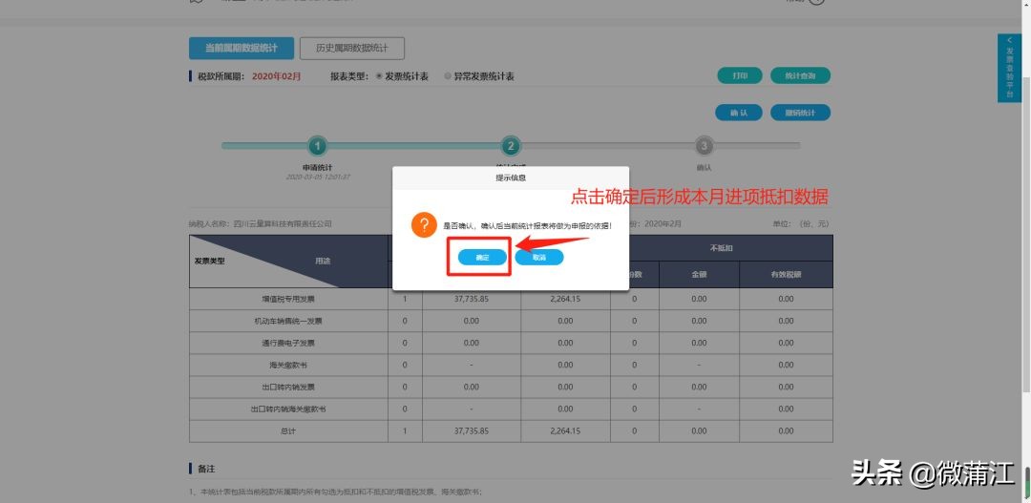Image resolution: width=1031 pixels, height=503 pixels.
Task: Click the 海关缴款书 row label
Action: [288, 365]
